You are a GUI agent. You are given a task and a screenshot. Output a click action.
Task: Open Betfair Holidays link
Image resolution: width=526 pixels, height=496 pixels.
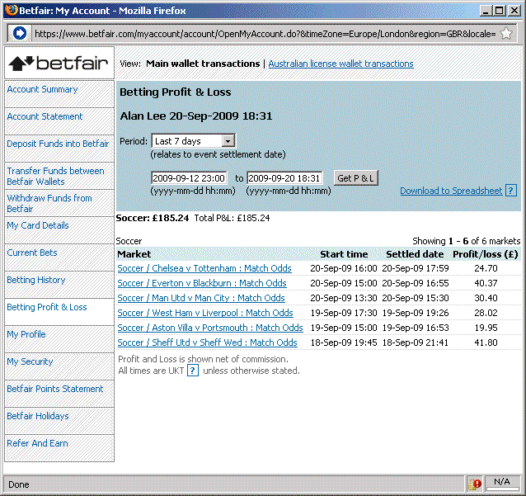pos(38,416)
